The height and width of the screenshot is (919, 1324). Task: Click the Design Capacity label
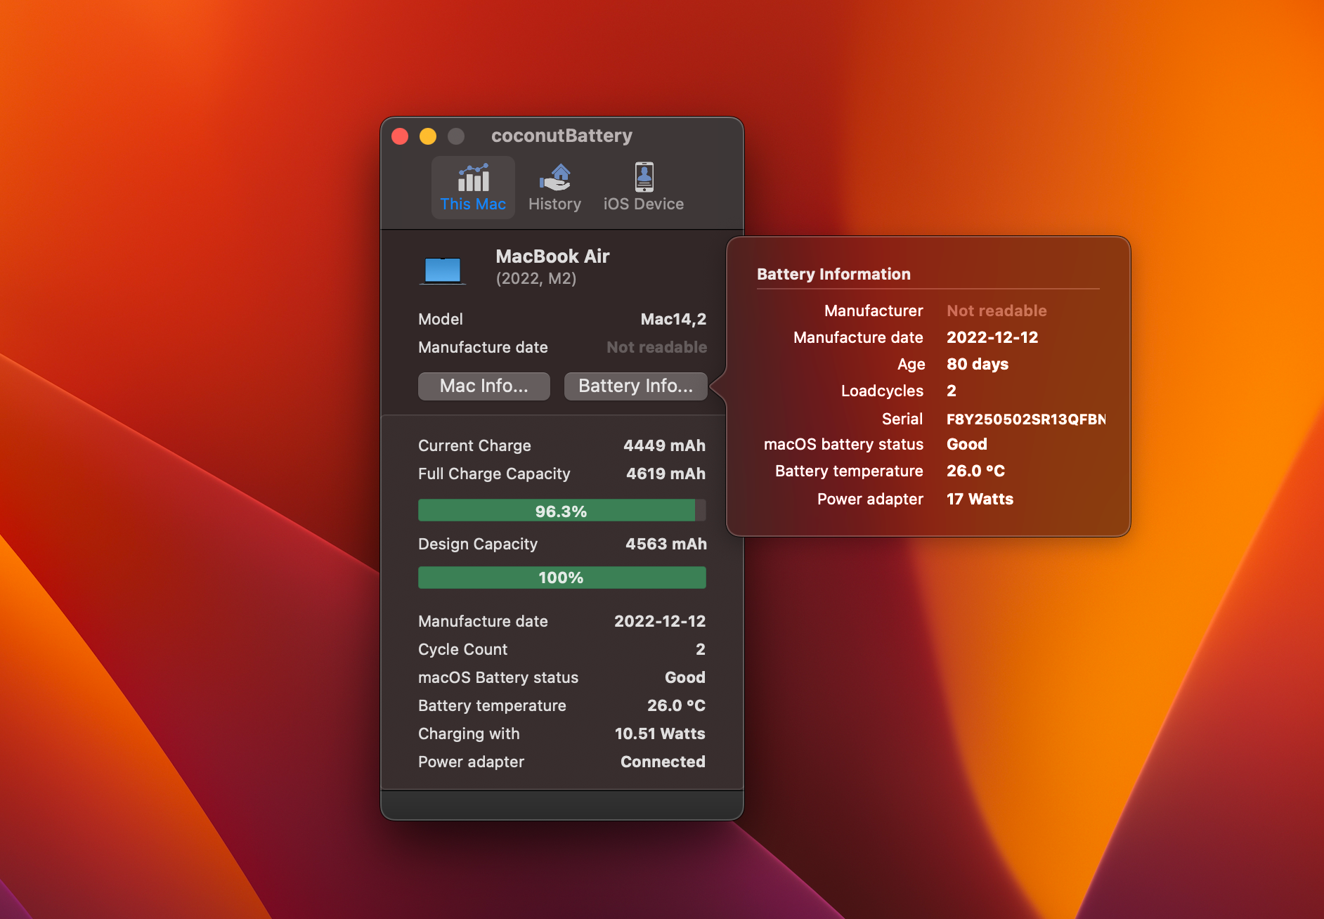(x=478, y=544)
